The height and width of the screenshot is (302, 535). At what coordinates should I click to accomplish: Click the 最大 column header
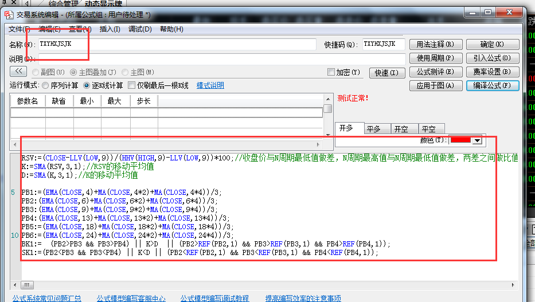pos(115,101)
